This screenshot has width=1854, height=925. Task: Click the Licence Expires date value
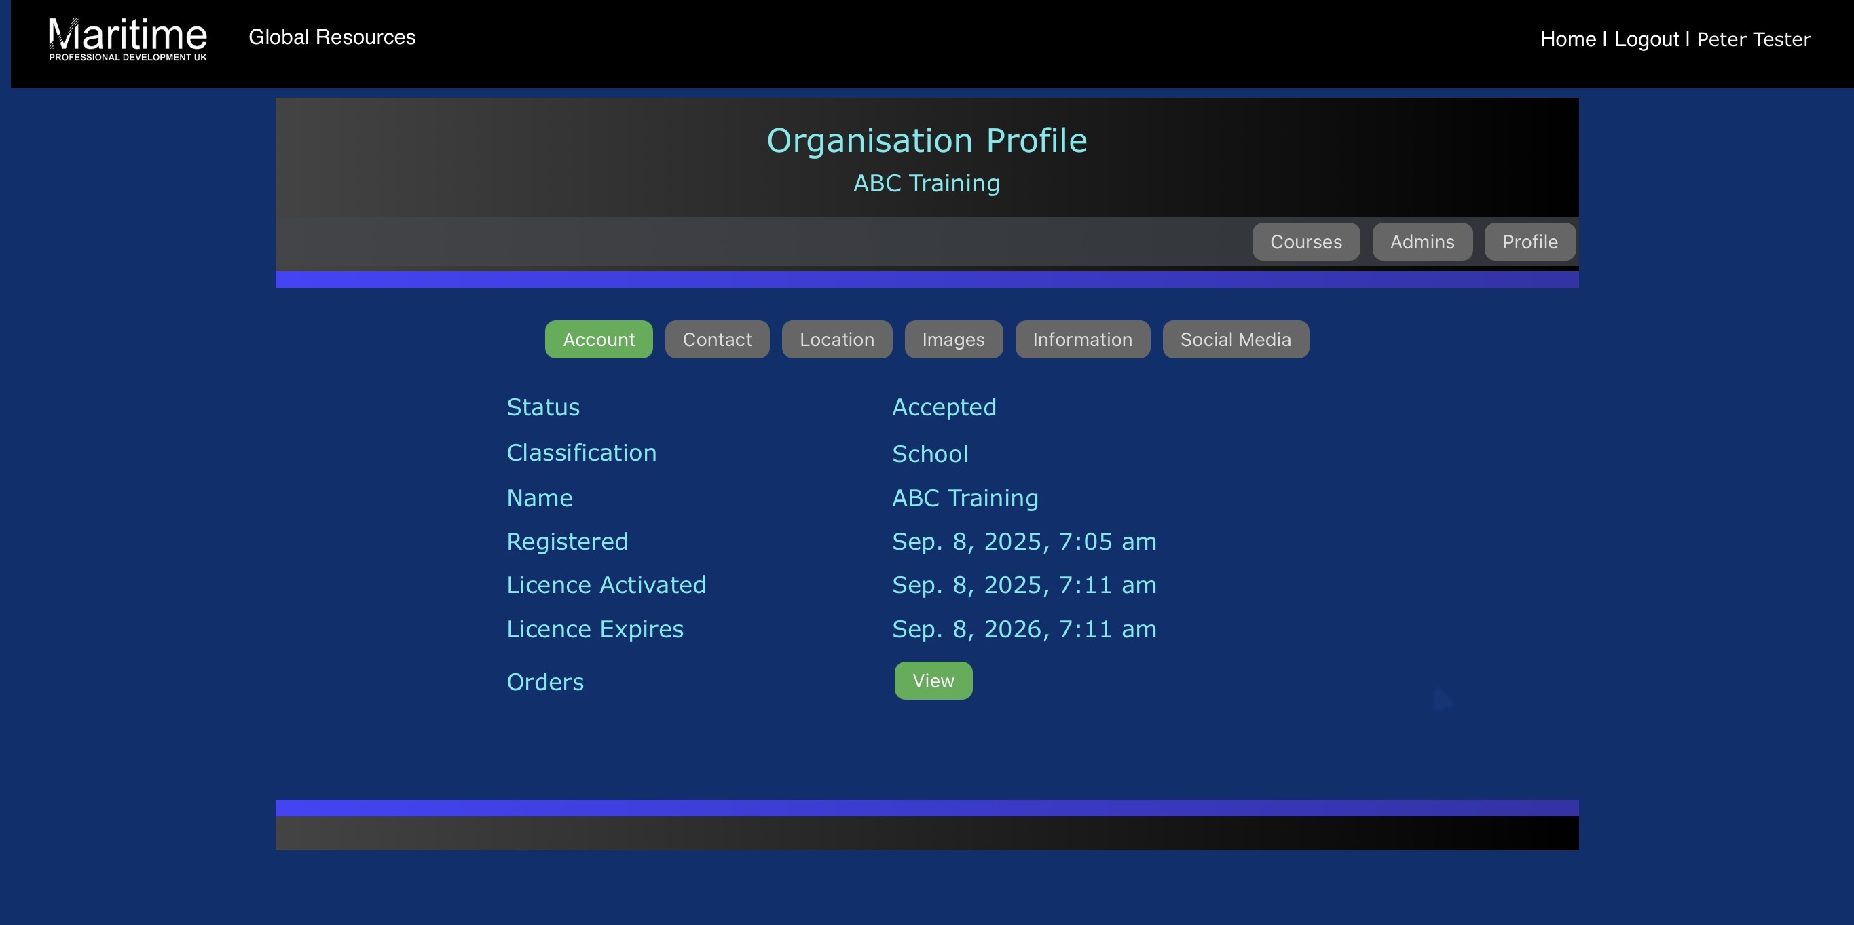(x=1024, y=629)
